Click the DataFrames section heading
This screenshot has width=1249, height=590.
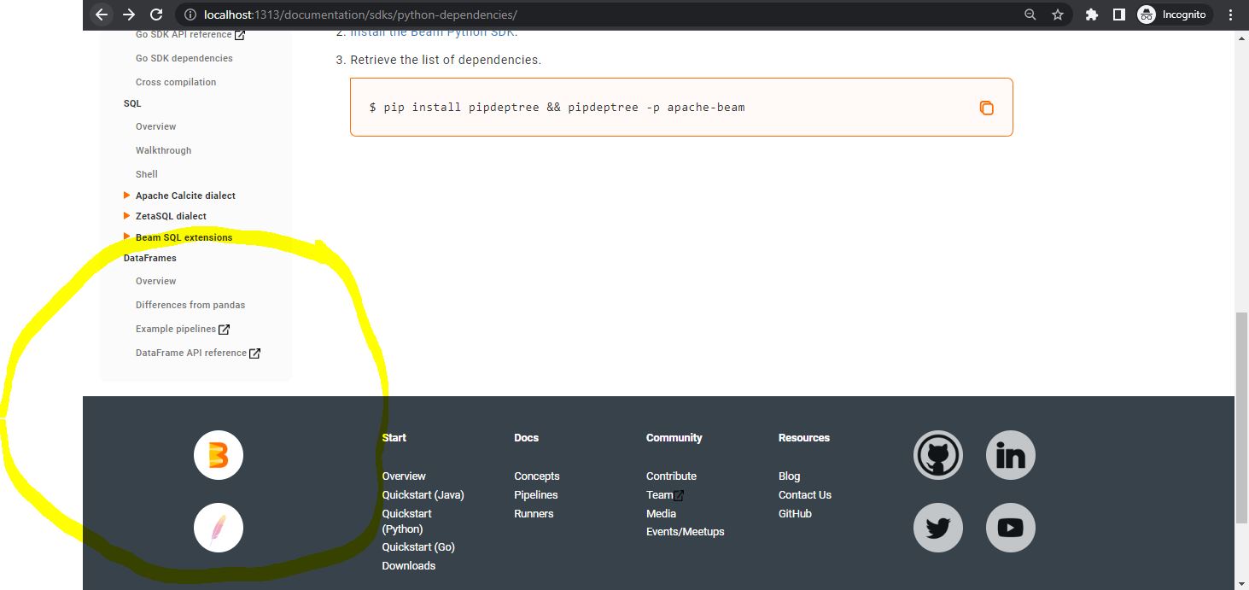click(x=150, y=258)
